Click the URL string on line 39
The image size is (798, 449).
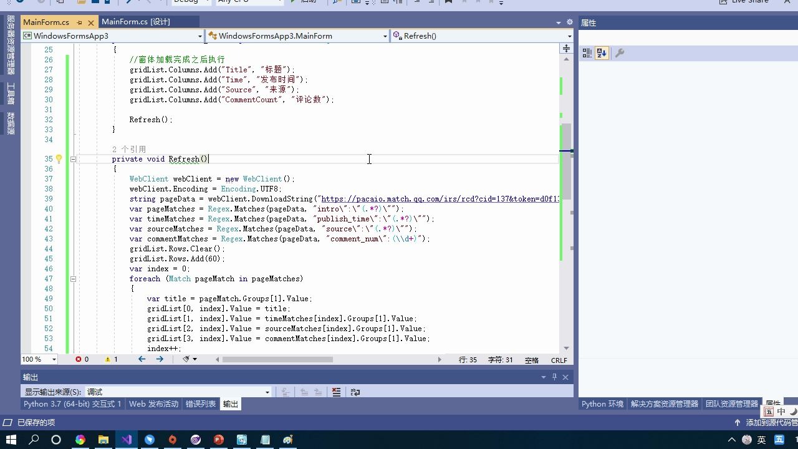tap(439, 199)
